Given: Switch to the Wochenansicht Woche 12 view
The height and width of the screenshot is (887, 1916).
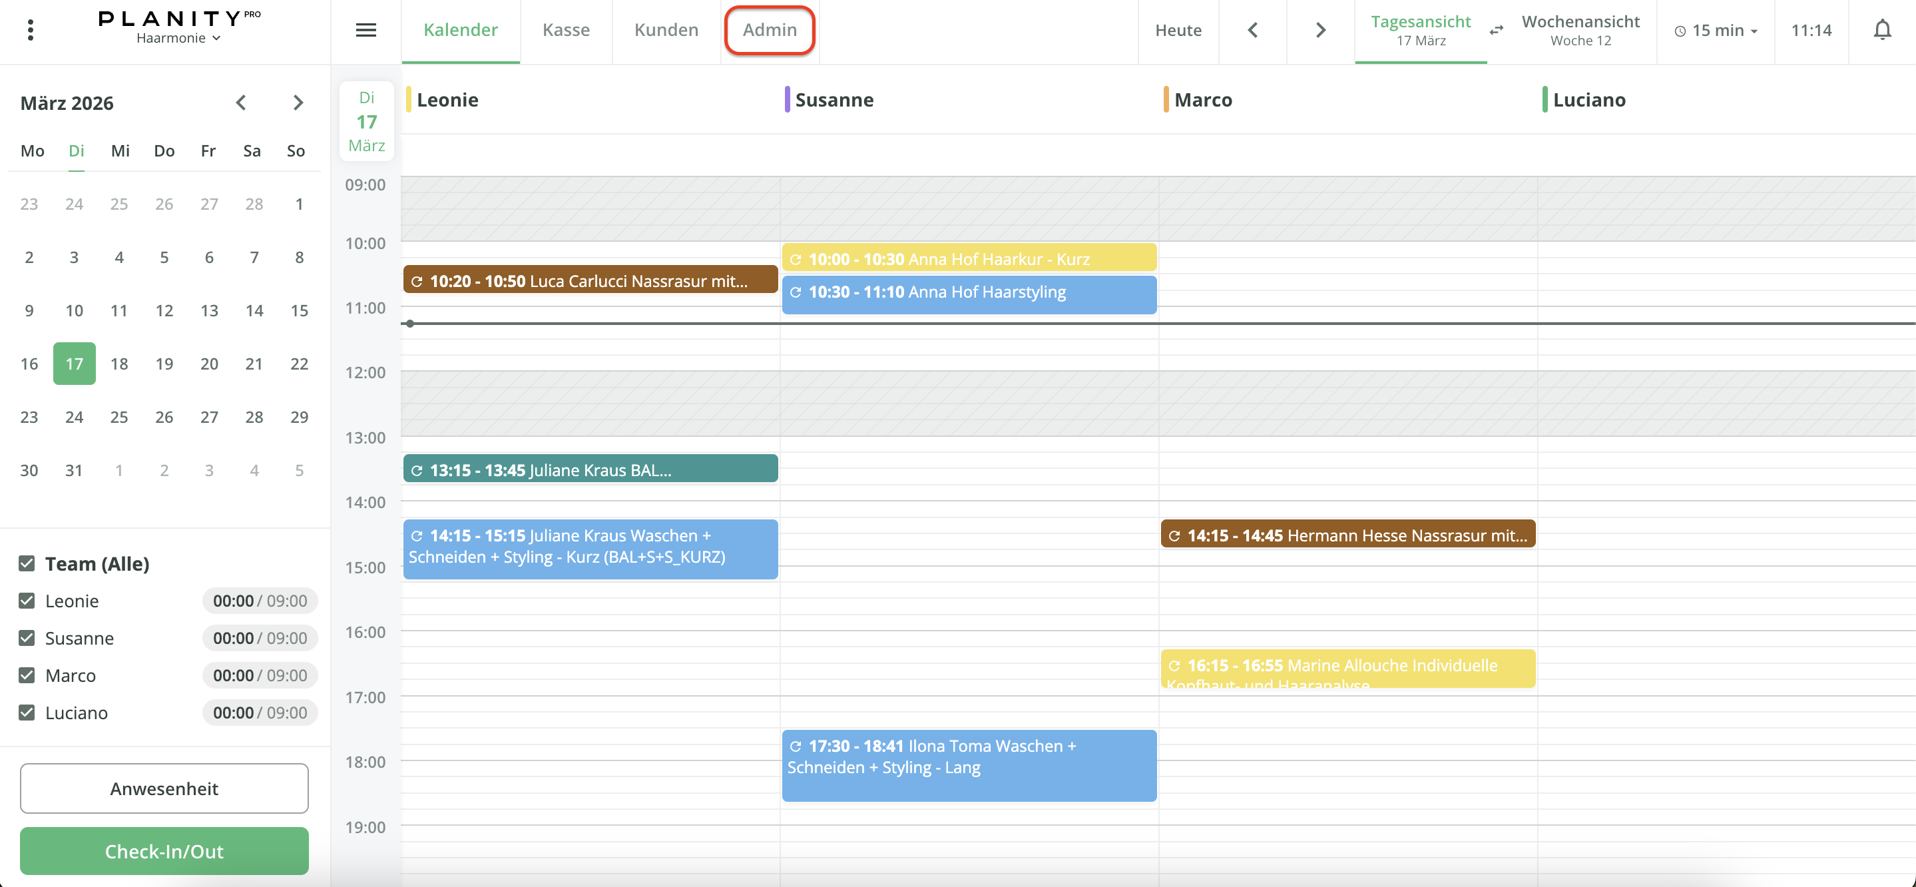Looking at the screenshot, I should coord(1580,30).
